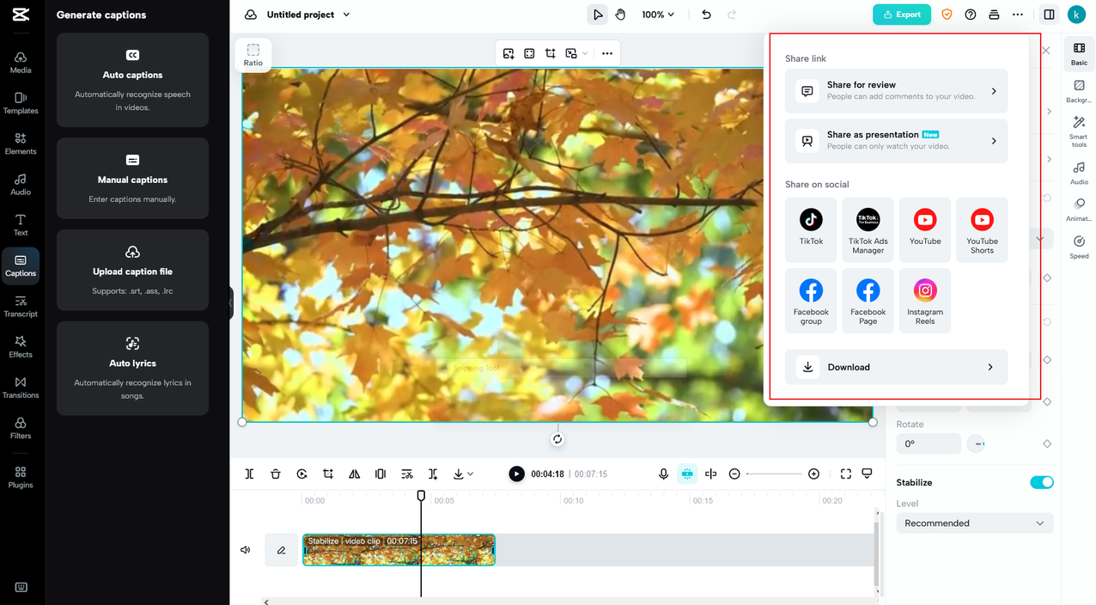Click the mirror flip tool

(x=354, y=474)
